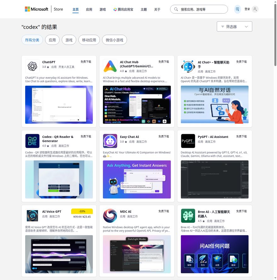Click the ChatGPT title text
Image resolution: width=277 pixels, height=280 pixels.
pos(49,62)
